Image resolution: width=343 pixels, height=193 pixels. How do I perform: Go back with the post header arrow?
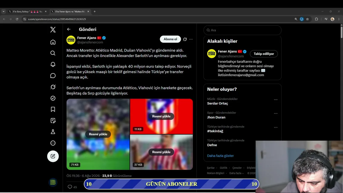pos(69,29)
